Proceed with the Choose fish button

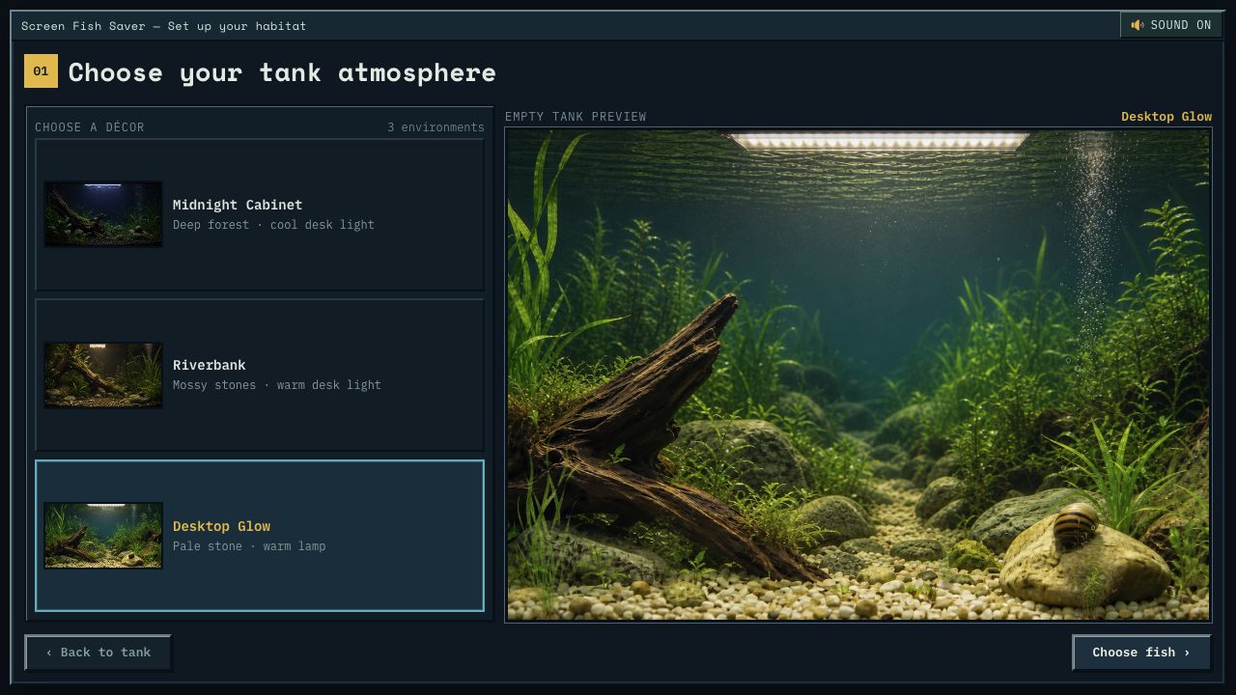pyautogui.click(x=1141, y=653)
